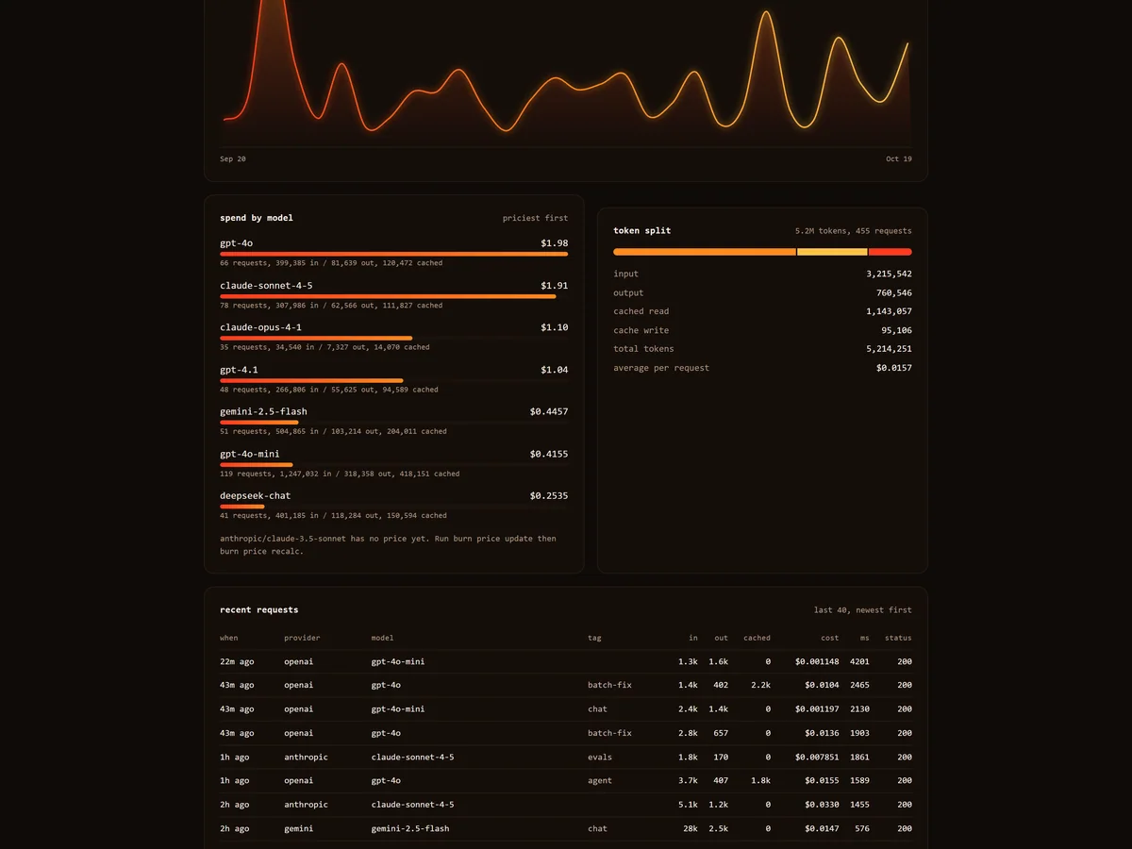
Task: Click the token split stacked bar
Action: pos(762,252)
